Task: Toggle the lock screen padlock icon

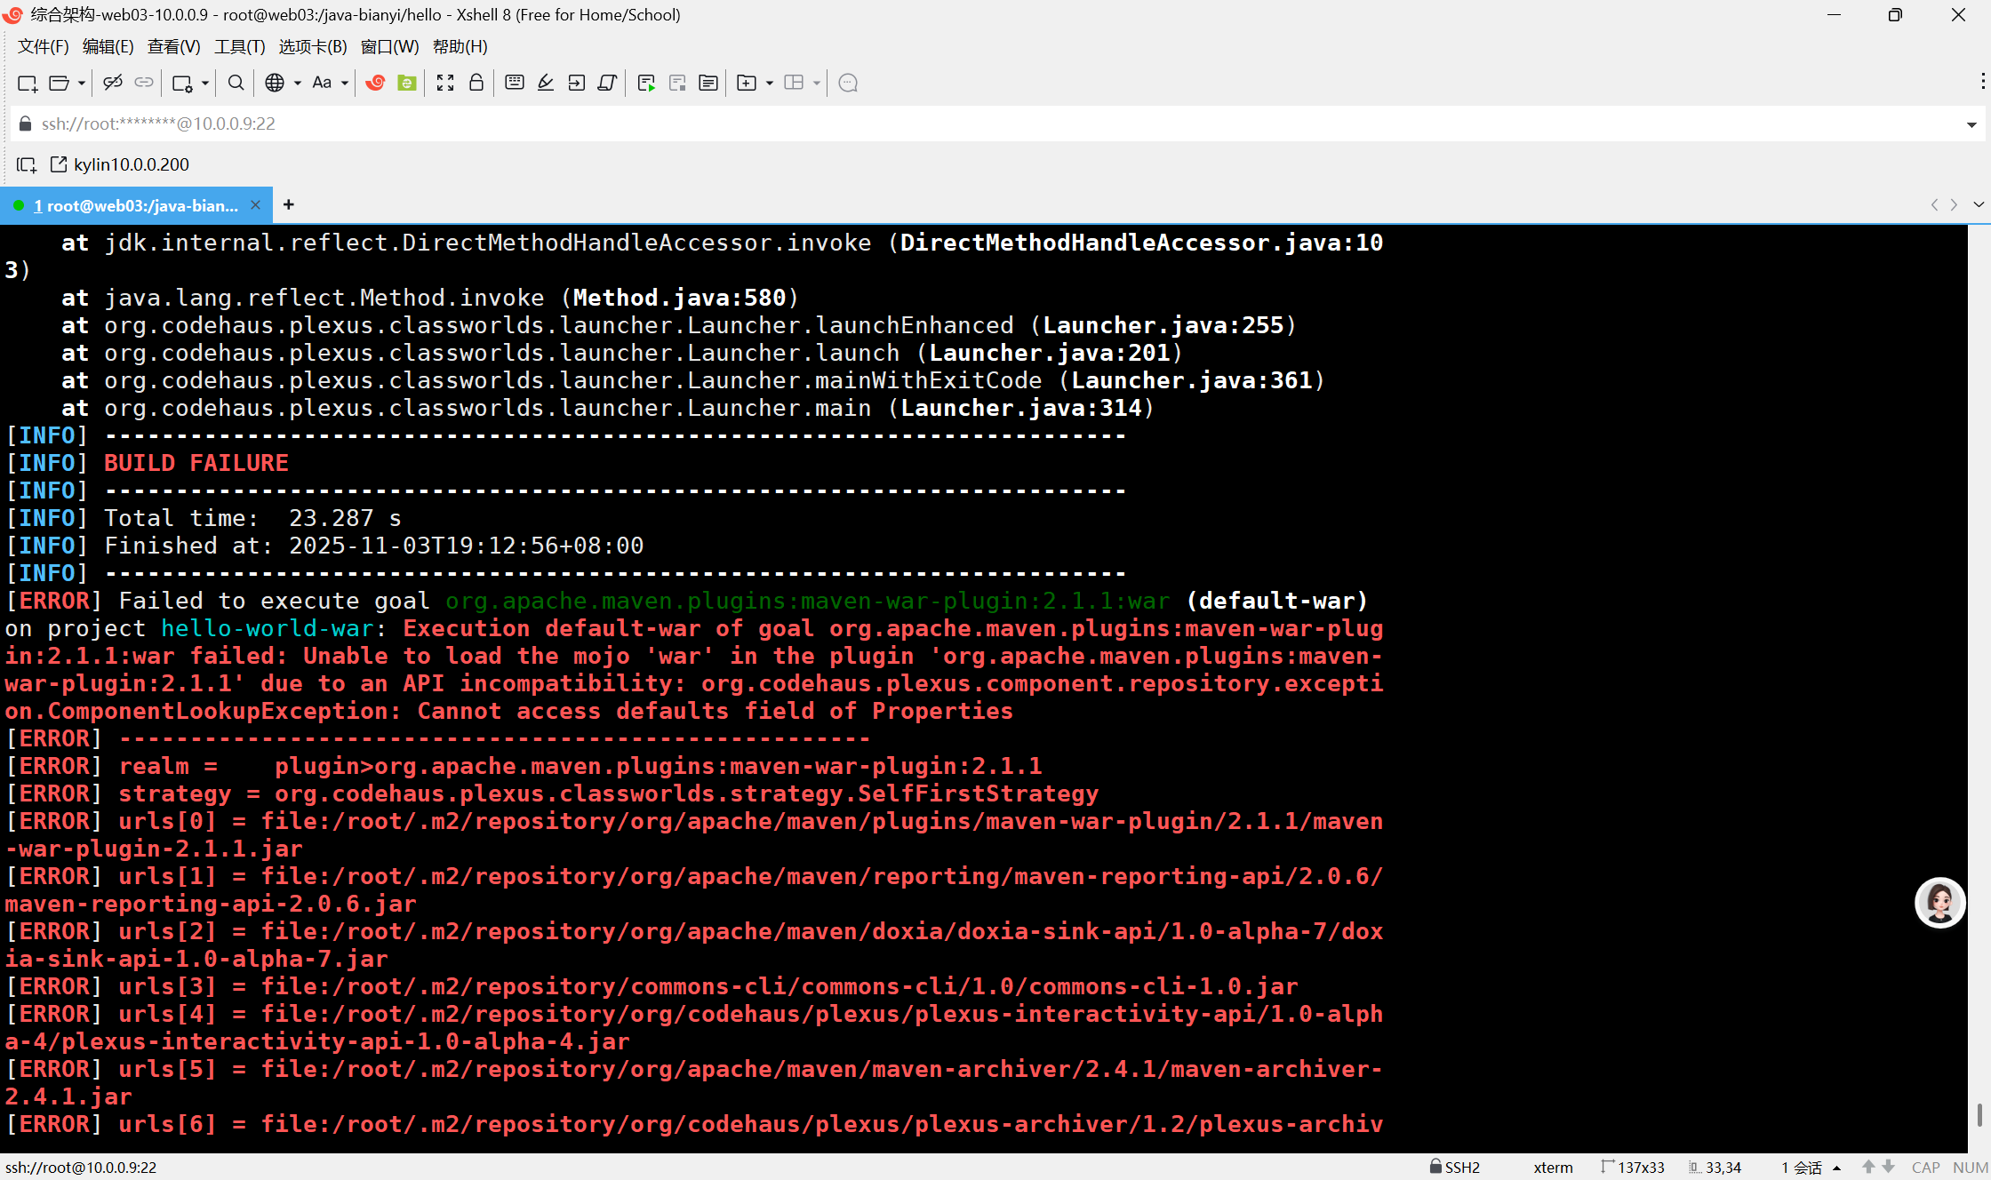Action: point(476,83)
